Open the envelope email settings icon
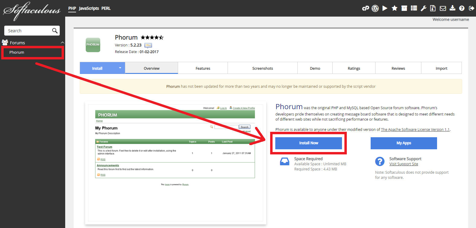 click(x=443, y=8)
